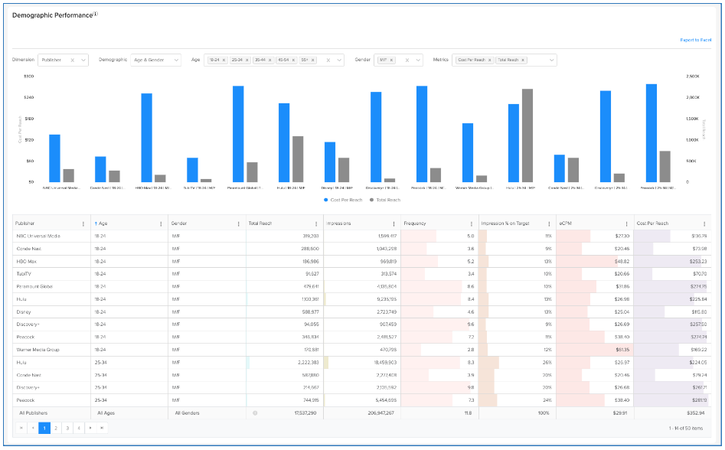This screenshot has width=725, height=450.
Task: Click the blue Hulu 25-34 Cost Per Reach bar
Action: point(513,142)
